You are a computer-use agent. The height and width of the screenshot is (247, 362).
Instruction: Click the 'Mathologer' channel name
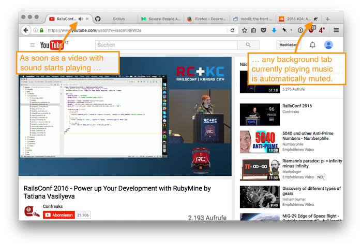292,172
